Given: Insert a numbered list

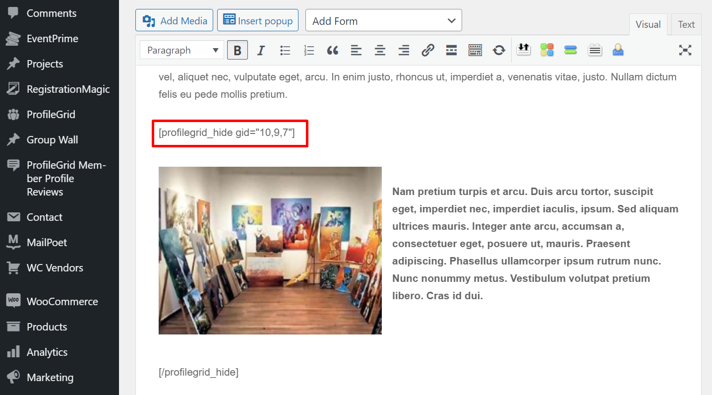Looking at the screenshot, I should [x=309, y=50].
